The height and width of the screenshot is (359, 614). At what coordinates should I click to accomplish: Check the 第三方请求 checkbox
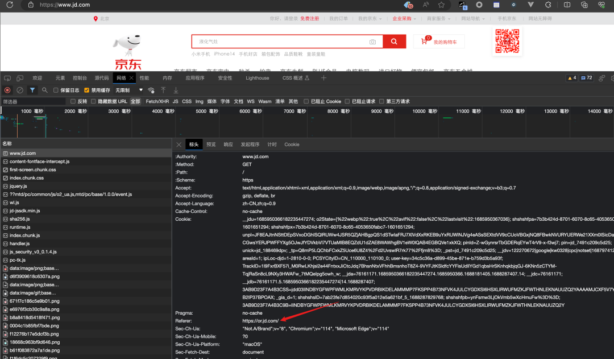click(x=381, y=101)
